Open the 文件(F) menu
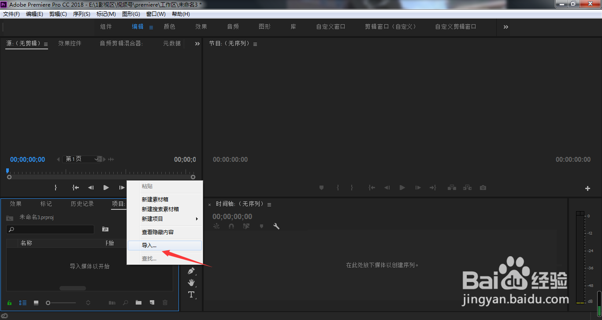602x320 pixels. pos(11,14)
